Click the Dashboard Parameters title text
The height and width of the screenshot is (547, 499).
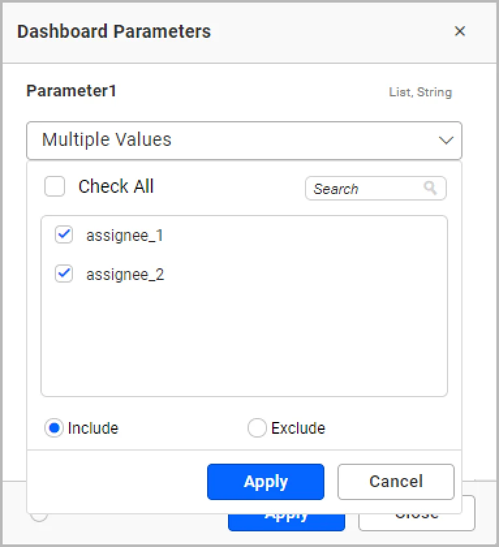click(114, 31)
